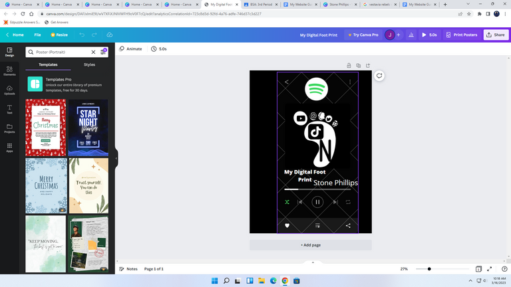The height and width of the screenshot is (287, 511).
Task: Collapse the side panel arrow
Action: [116, 159]
